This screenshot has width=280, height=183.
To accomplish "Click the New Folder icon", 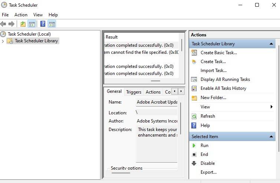I will tap(194, 98).
